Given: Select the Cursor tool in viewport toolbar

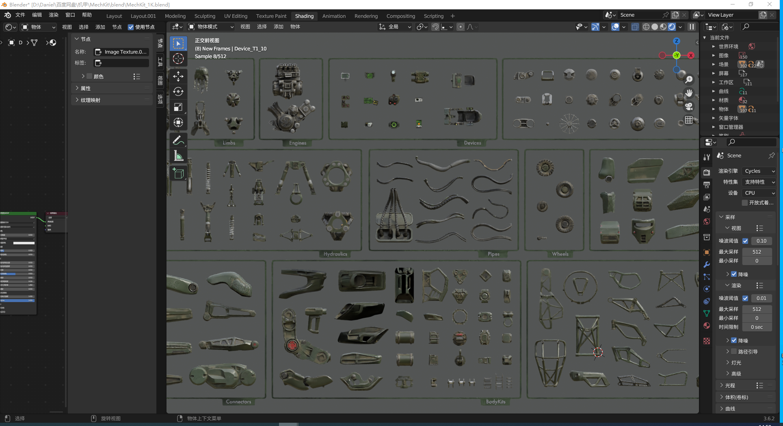Looking at the screenshot, I should (178, 59).
